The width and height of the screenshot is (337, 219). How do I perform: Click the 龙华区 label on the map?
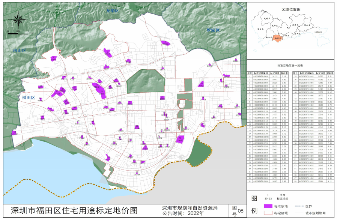click(x=112, y=11)
